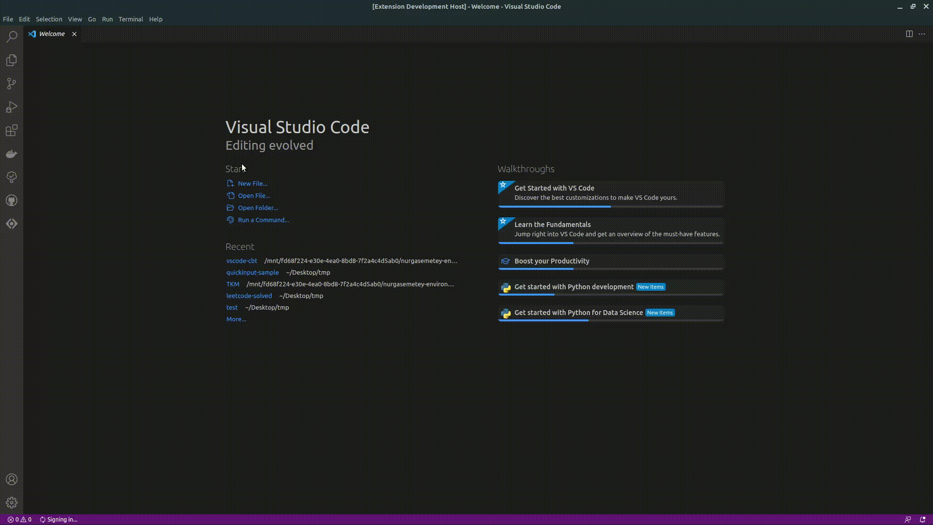Click the notifications bell in status bar
The image size is (933, 525).
(922, 519)
